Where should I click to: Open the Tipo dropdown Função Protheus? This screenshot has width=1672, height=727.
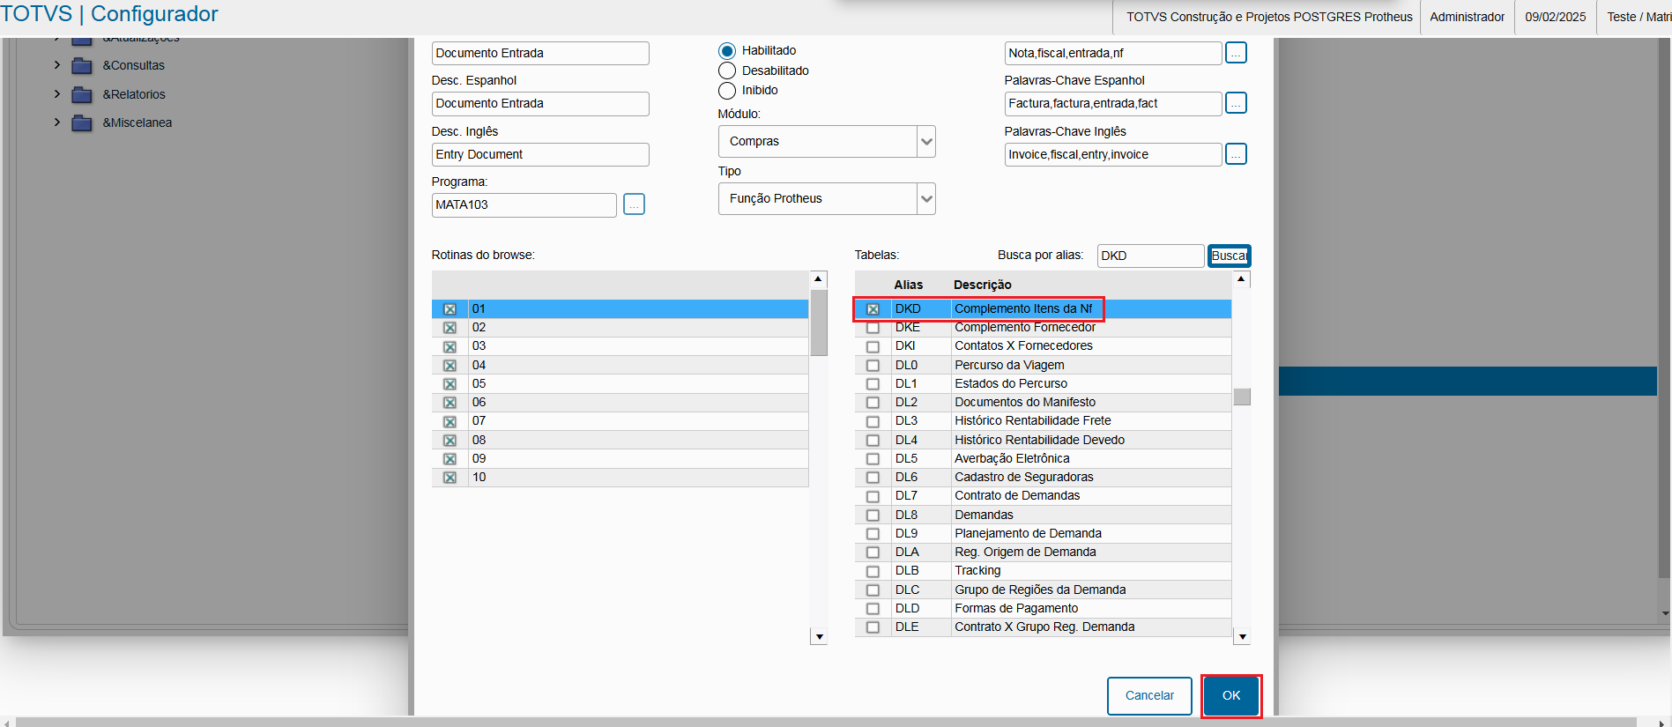pyautogui.click(x=925, y=198)
